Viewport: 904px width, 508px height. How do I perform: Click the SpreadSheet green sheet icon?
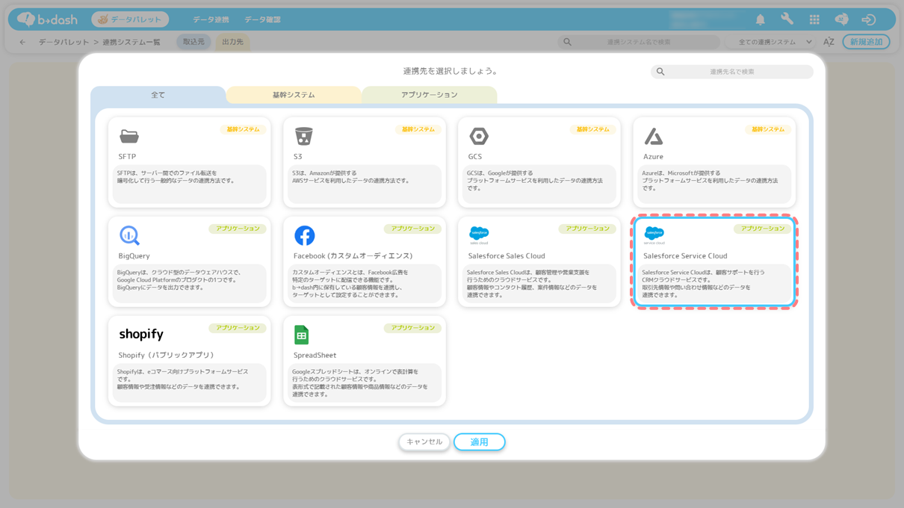pyautogui.click(x=302, y=335)
